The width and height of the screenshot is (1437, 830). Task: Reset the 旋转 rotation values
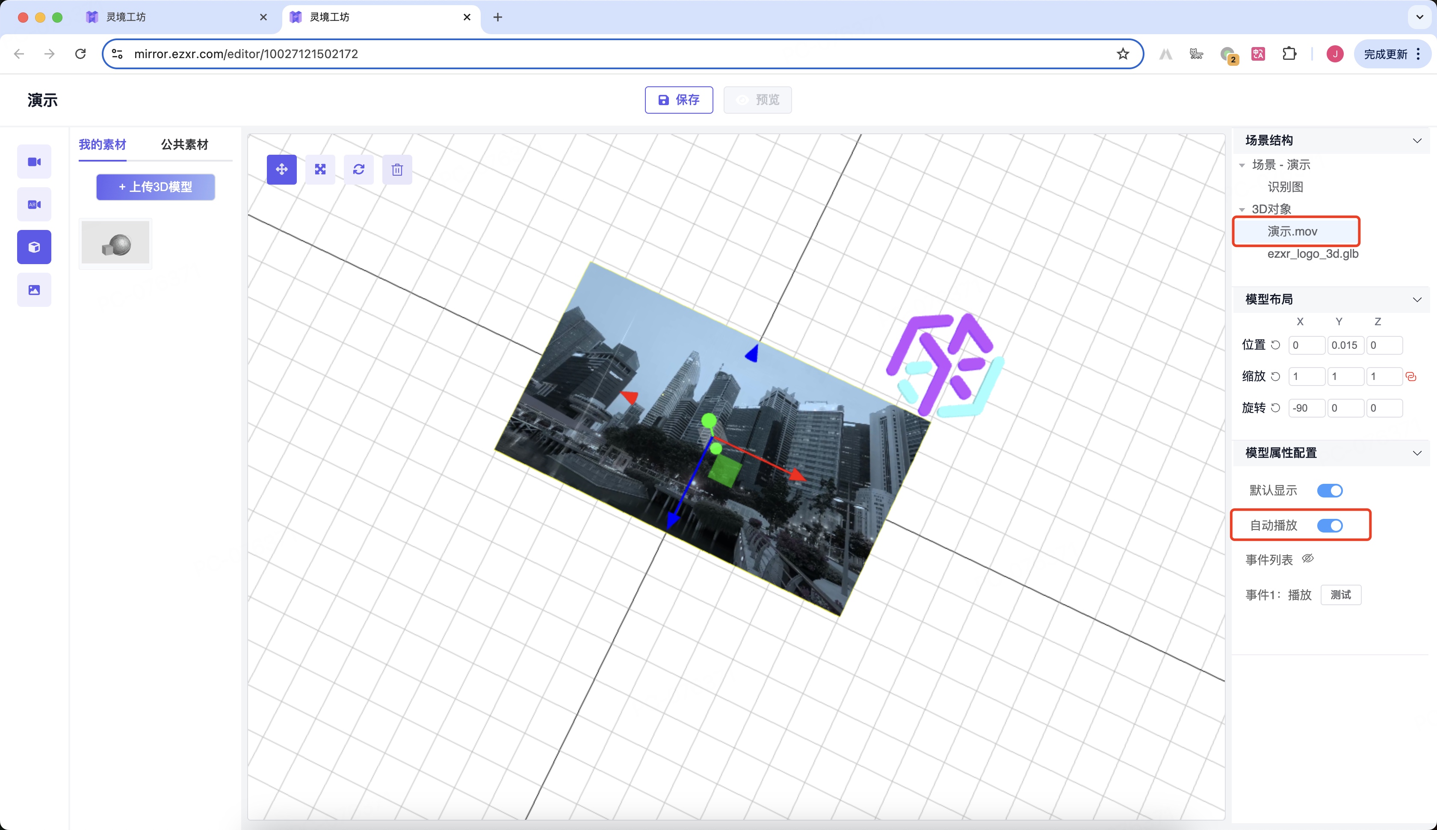(1276, 408)
